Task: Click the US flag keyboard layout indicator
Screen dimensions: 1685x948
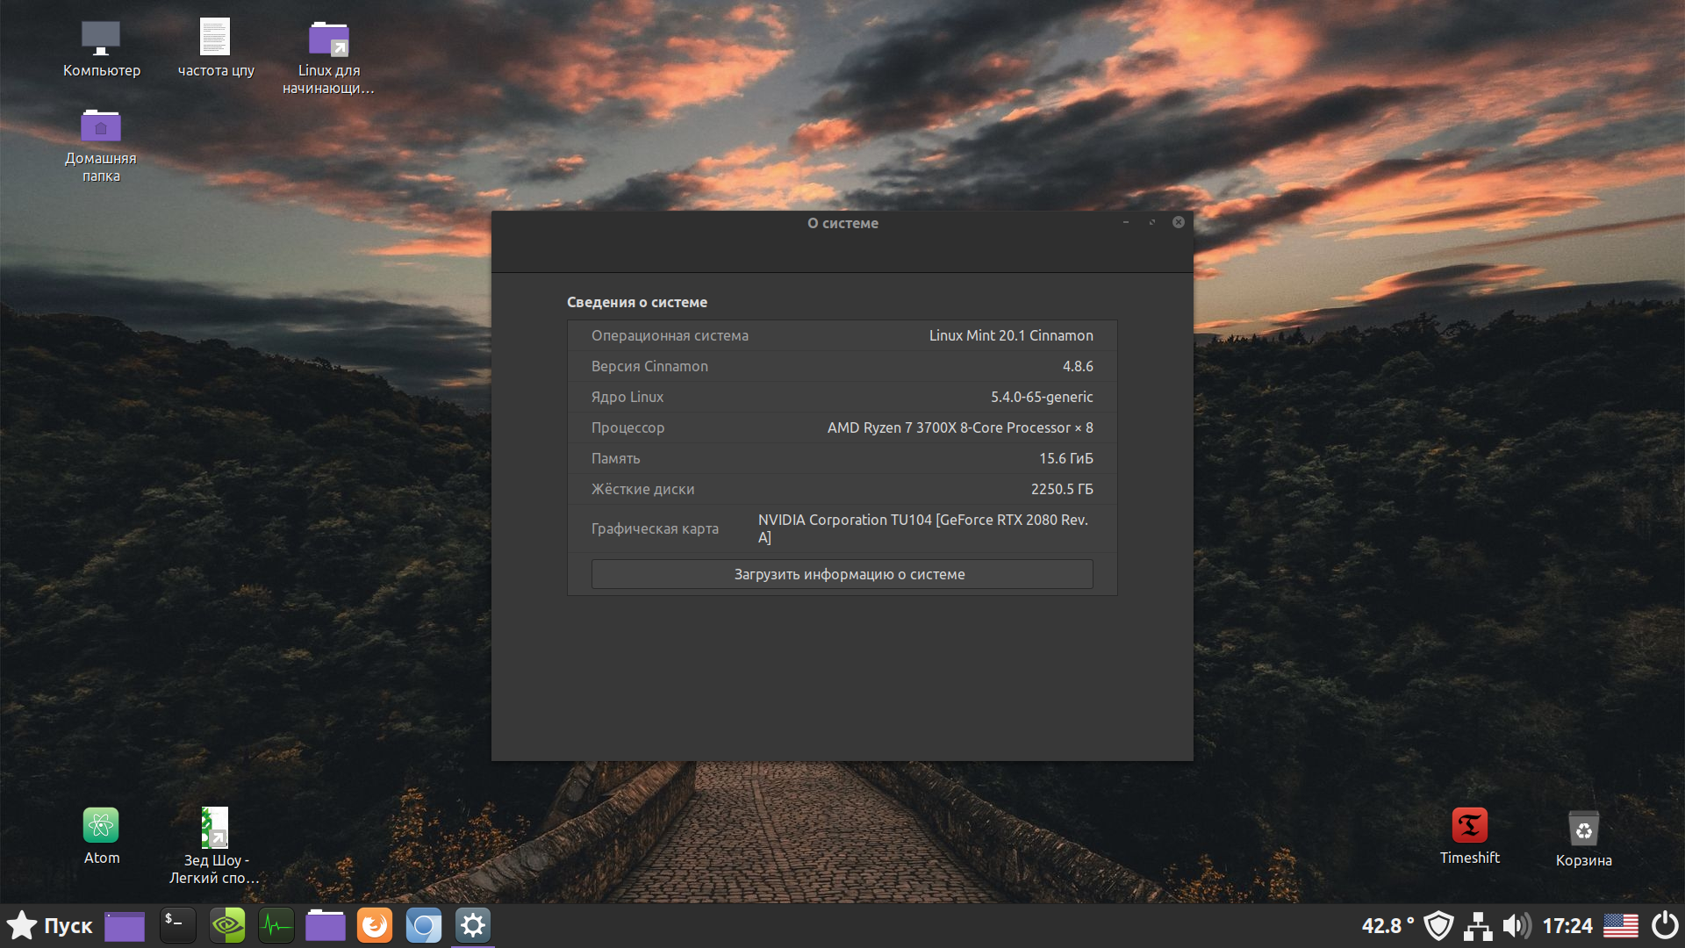Action: coord(1620,925)
